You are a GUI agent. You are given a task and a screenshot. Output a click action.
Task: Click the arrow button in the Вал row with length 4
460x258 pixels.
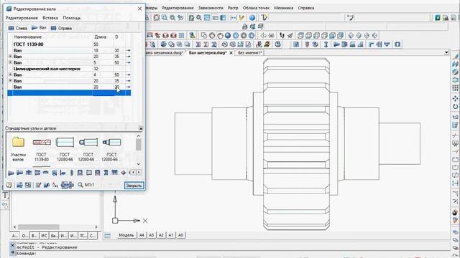click(128, 75)
